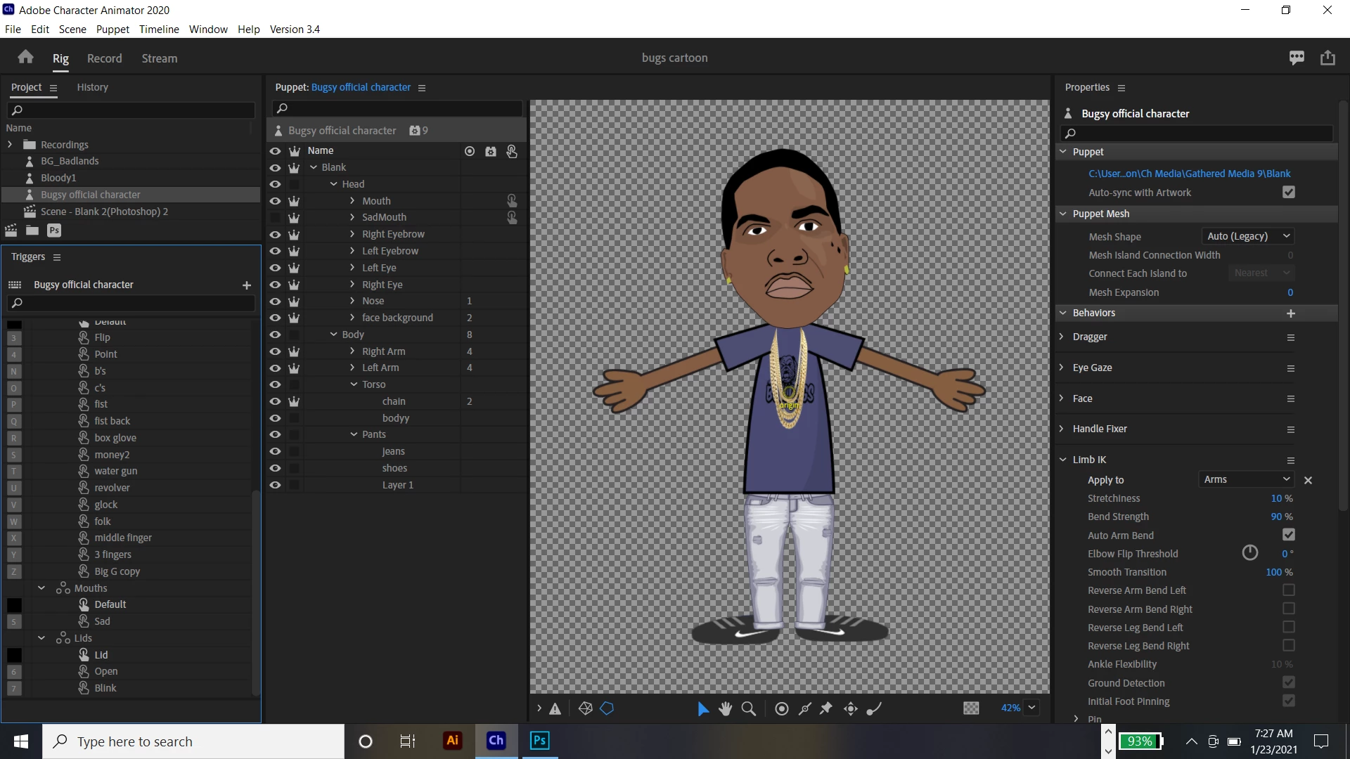Click the share/export icon top right
This screenshot has height=759, width=1350.
pyautogui.click(x=1327, y=58)
